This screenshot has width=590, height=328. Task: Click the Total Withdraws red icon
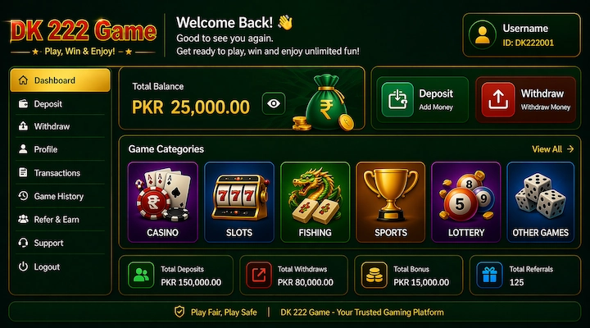(x=259, y=276)
